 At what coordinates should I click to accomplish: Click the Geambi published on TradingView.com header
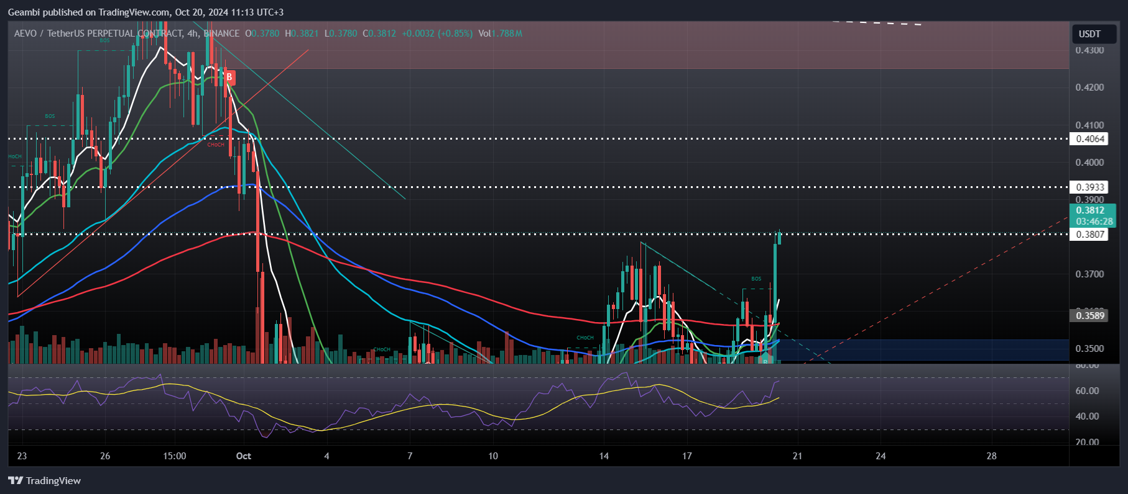[x=146, y=12]
